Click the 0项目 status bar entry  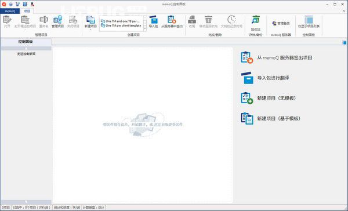6,208
